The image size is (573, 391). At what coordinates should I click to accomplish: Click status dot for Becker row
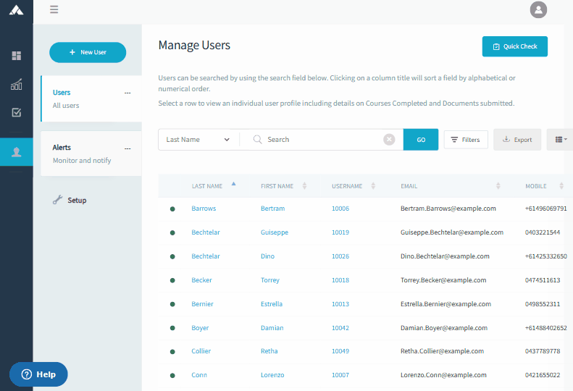coord(172,280)
